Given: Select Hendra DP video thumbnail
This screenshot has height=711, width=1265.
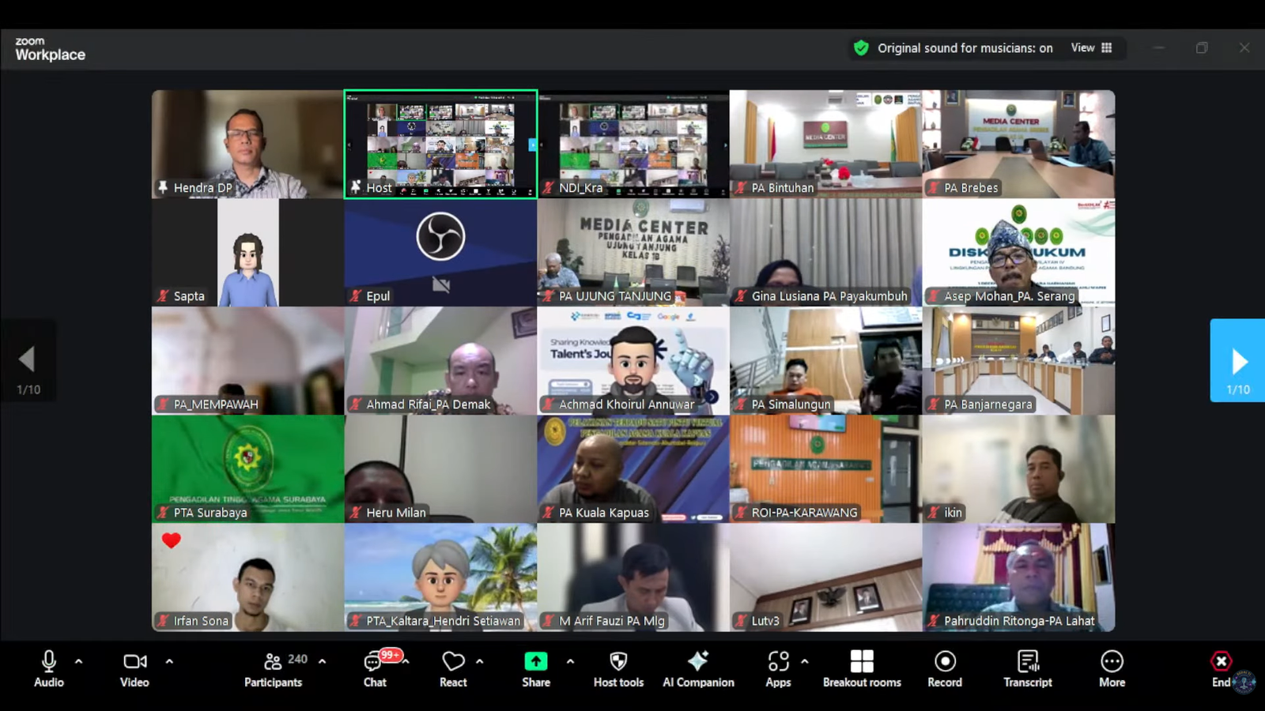Looking at the screenshot, I should 247,144.
